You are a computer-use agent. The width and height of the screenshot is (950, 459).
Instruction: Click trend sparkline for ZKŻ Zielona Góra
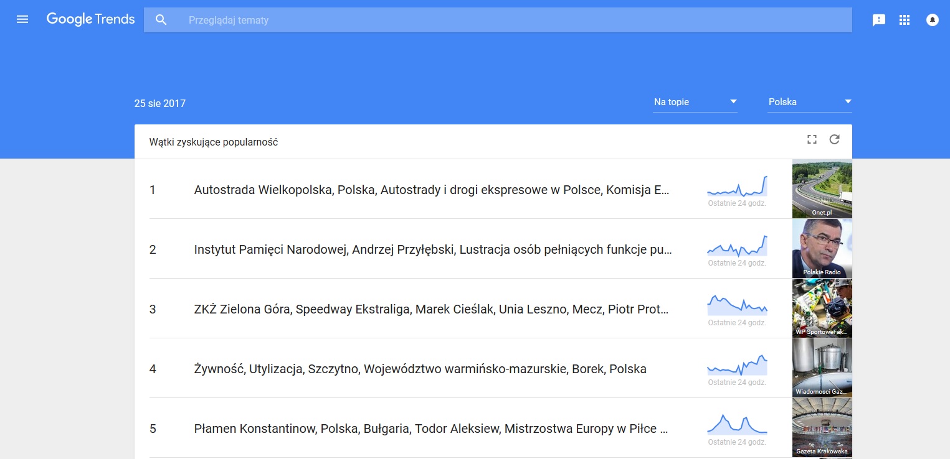click(x=737, y=305)
